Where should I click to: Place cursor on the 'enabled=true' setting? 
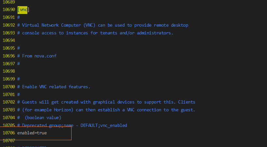(x=32, y=133)
